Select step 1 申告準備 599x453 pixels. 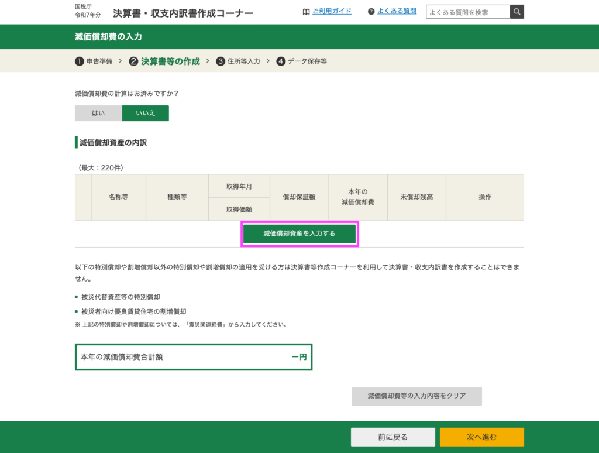(x=94, y=61)
